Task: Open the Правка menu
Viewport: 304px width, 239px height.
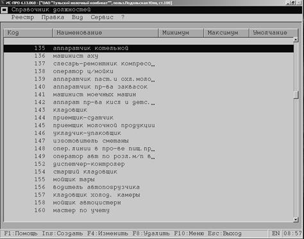Action: click(x=53, y=17)
